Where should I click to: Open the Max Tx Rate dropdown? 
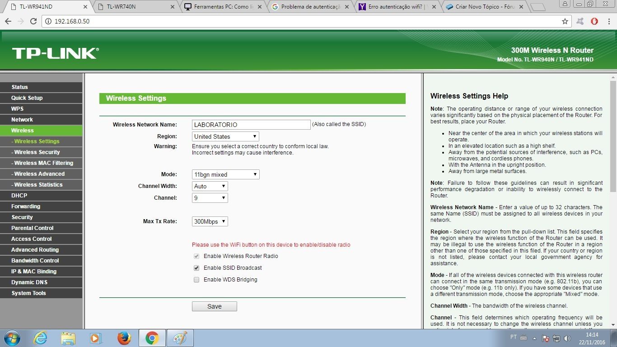[x=210, y=221]
